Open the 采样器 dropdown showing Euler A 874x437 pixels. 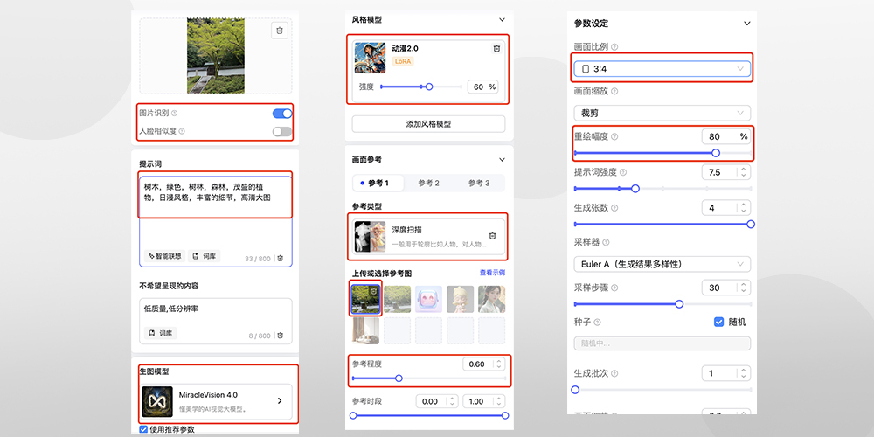[662, 264]
